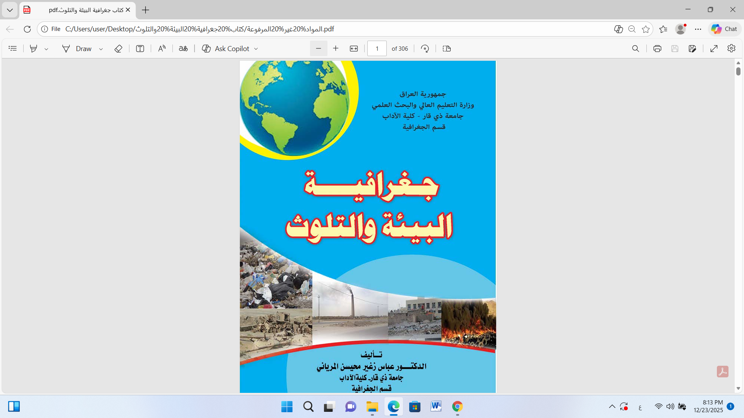Rotate the PDF page
This screenshot has height=418, width=744.
pyautogui.click(x=425, y=48)
